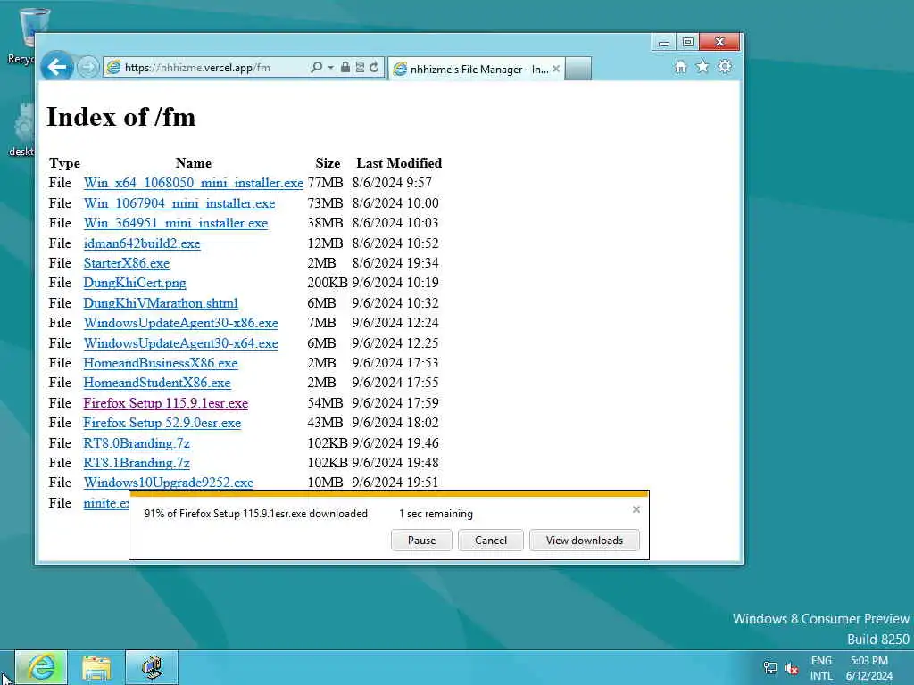914x685 pixels.
Task: Open the address bar autocomplete dropdown arrow
Action: [x=330, y=68]
